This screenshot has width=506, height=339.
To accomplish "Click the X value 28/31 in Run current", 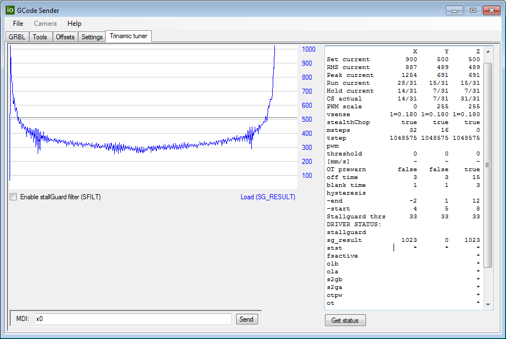I will coord(407,83).
